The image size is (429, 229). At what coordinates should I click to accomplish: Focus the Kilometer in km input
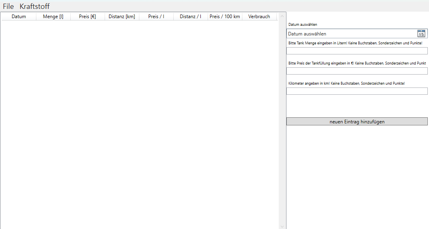pos(357,91)
